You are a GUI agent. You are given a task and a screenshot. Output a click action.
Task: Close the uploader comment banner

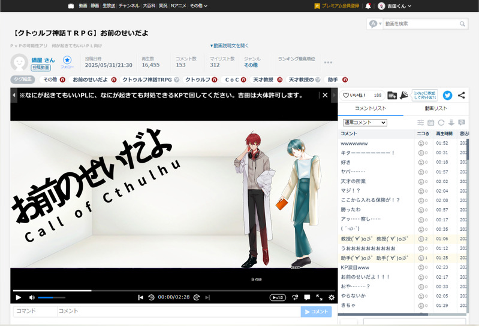(325, 95)
